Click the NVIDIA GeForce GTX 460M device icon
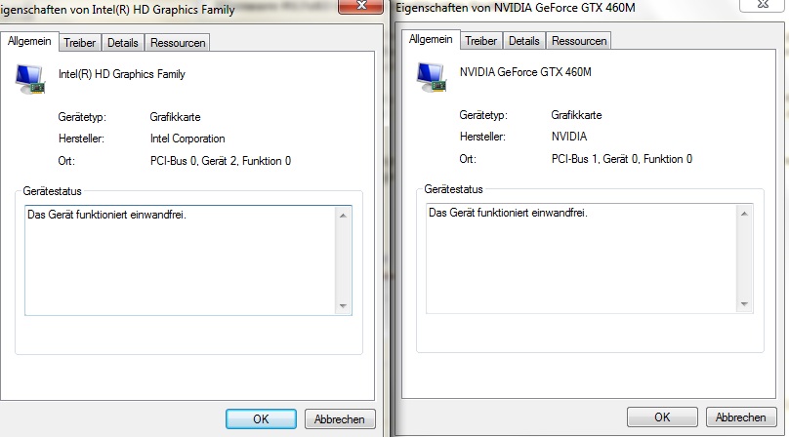 (x=432, y=77)
